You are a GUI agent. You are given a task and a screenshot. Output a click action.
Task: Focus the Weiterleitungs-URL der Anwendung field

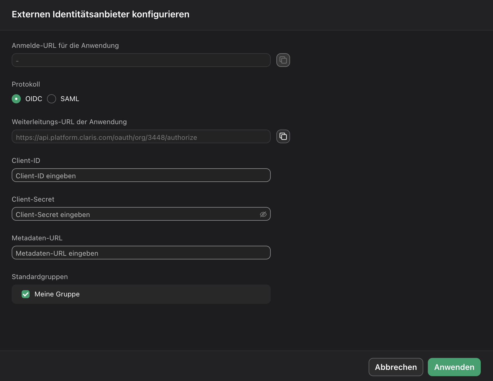(141, 137)
